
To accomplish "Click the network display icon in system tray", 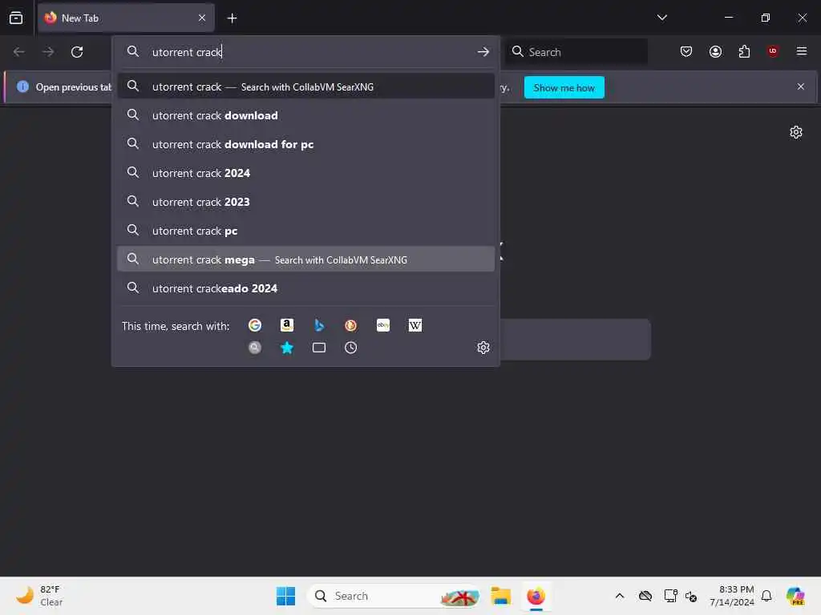I will 669,596.
